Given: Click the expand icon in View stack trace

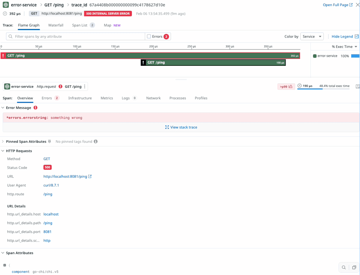Looking at the screenshot, I should 167,127.
